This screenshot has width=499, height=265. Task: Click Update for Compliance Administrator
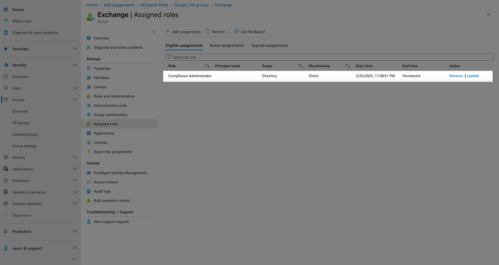(473, 76)
